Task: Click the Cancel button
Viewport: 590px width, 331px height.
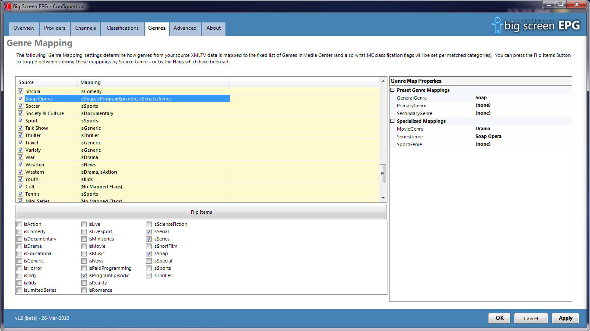Action: [x=531, y=318]
